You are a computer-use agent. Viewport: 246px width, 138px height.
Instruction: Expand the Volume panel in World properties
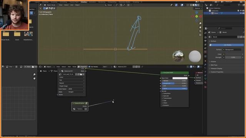[x=213, y=61]
